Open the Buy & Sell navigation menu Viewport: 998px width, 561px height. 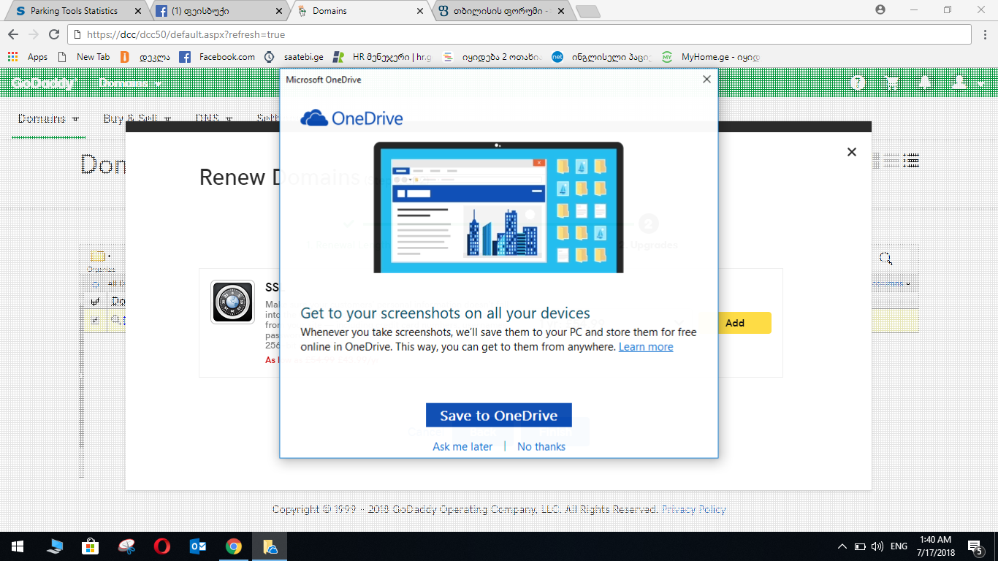click(x=137, y=118)
